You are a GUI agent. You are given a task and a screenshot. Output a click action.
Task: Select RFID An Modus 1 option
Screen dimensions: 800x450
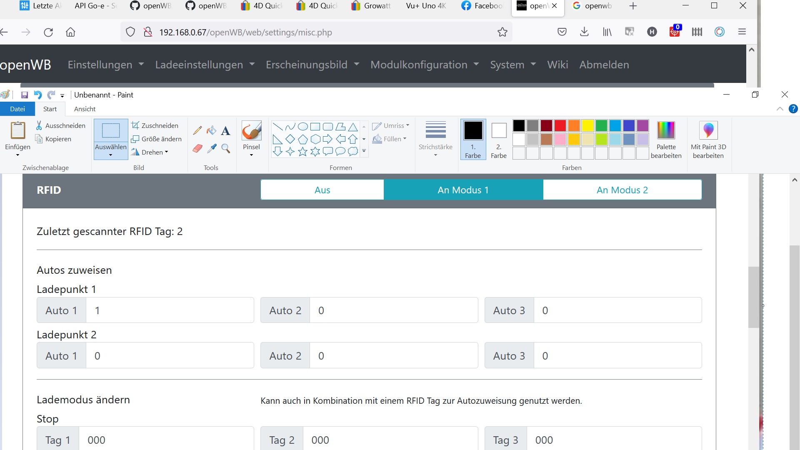point(463,190)
